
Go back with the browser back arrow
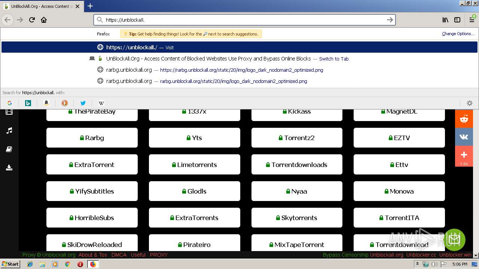pos(7,20)
